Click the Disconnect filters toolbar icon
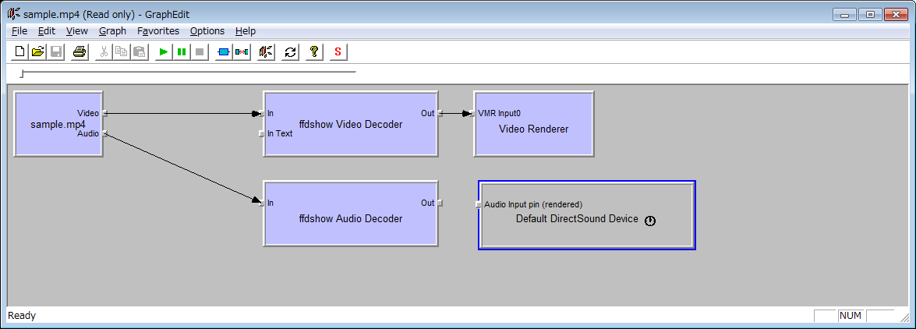The width and height of the screenshot is (916, 329). point(241,52)
